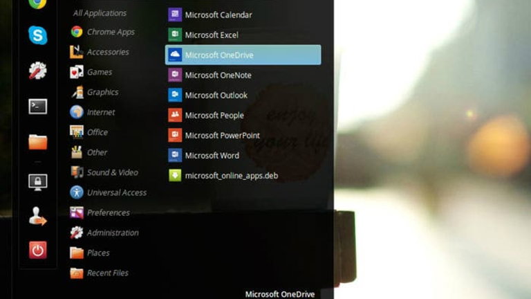Image resolution: width=531 pixels, height=299 pixels.
Task: Click the blue Microsoft Word icon
Action: (175, 155)
